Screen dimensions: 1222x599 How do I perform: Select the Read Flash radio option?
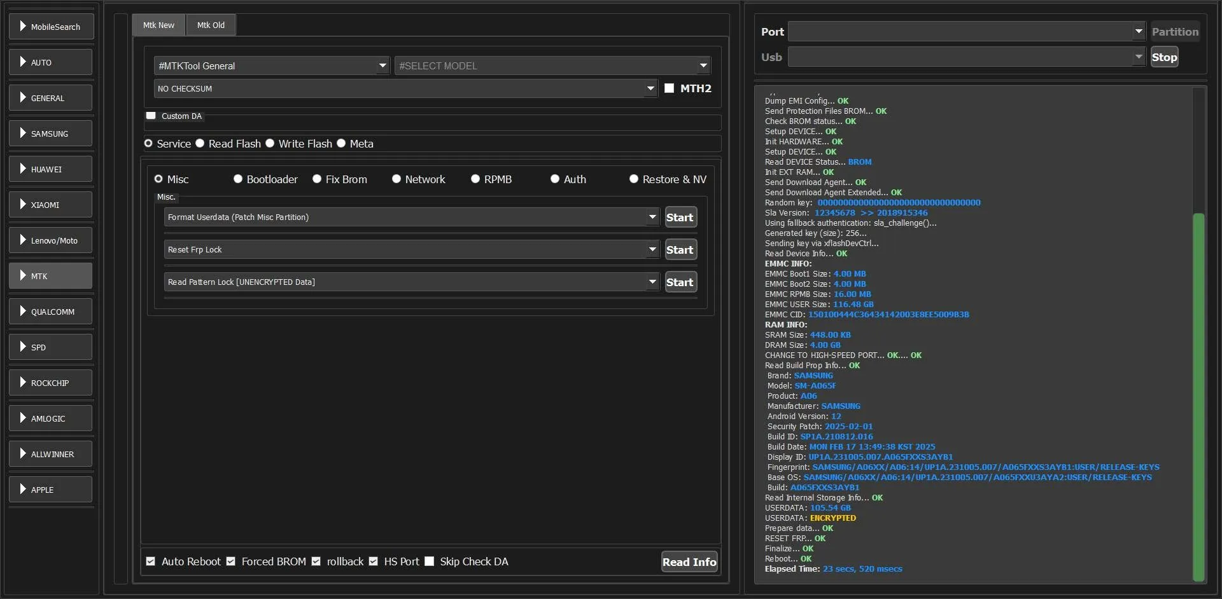[200, 144]
